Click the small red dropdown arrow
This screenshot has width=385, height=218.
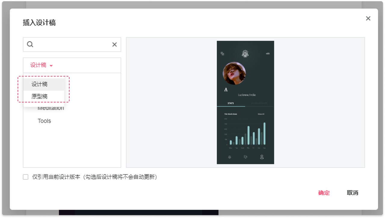(x=51, y=65)
